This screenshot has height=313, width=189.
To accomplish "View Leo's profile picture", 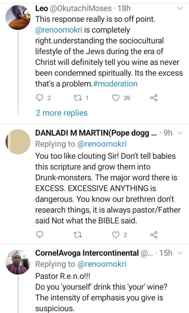I will (x=18, y=18).
